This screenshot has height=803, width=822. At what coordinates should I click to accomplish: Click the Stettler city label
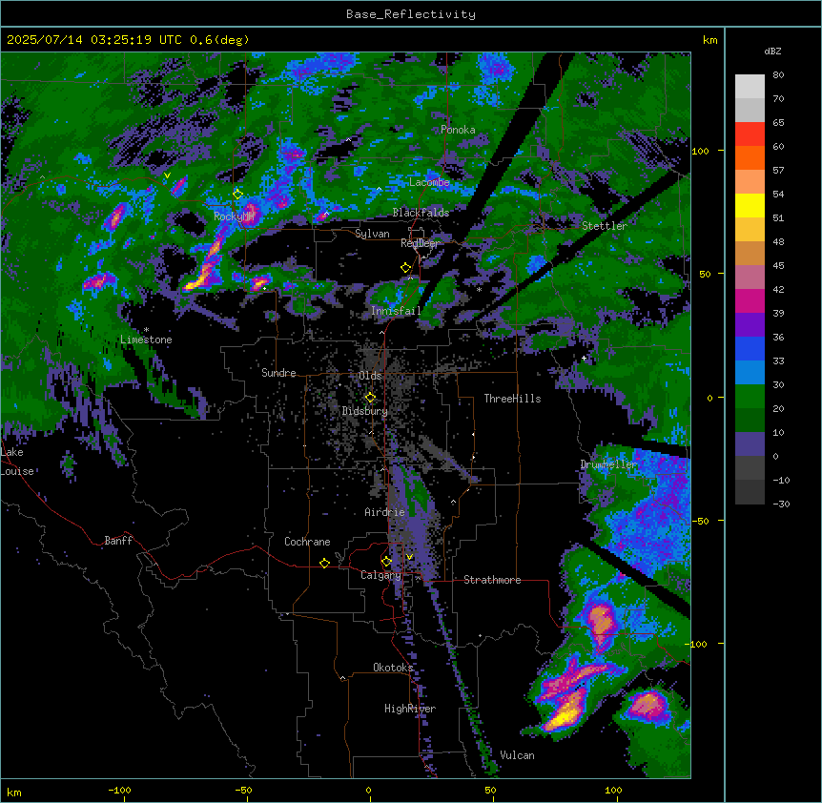tap(605, 226)
